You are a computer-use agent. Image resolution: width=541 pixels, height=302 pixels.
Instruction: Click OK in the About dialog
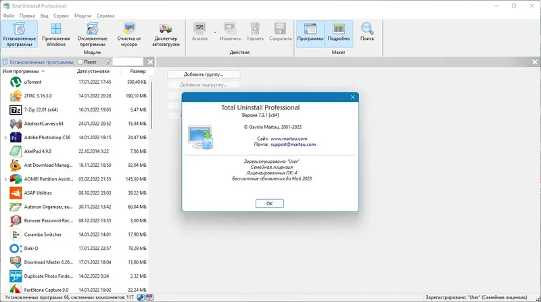click(269, 203)
